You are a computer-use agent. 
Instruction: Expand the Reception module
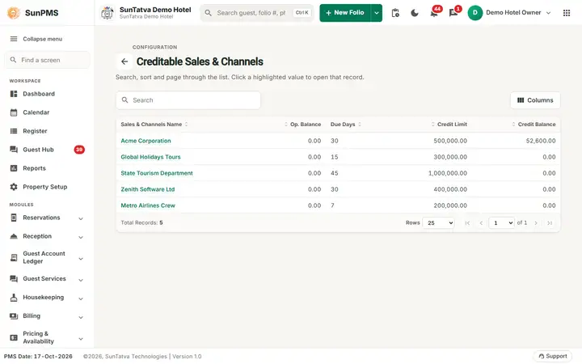coord(81,237)
